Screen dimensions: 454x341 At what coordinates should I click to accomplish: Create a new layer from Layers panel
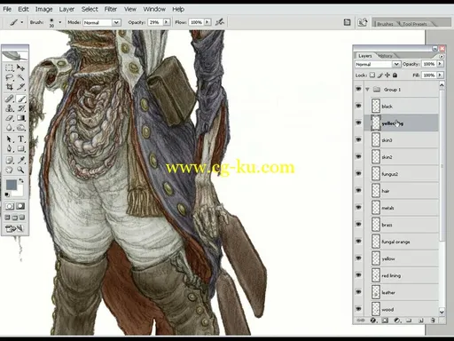coord(421,321)
